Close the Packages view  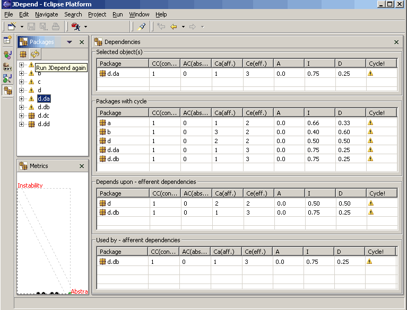point(82,42)
